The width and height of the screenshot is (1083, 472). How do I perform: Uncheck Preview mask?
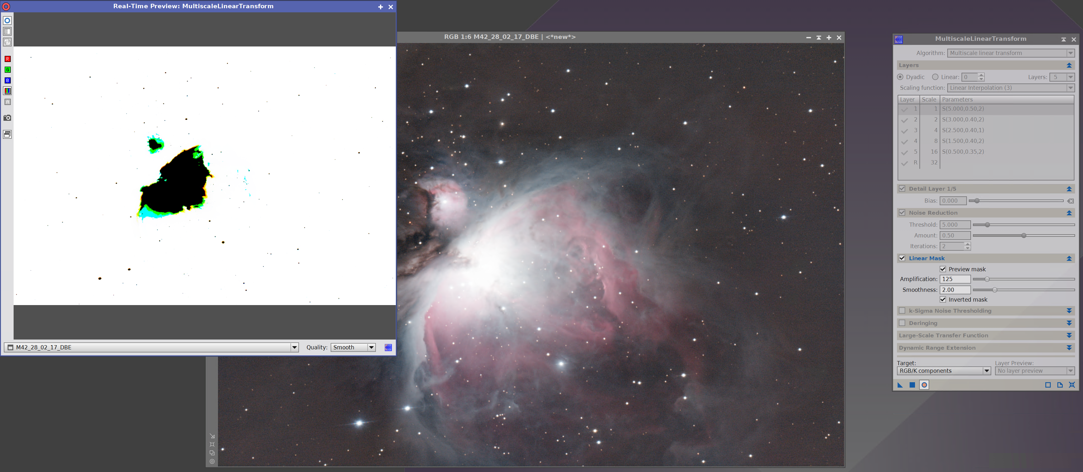click(x=943, y=269)
